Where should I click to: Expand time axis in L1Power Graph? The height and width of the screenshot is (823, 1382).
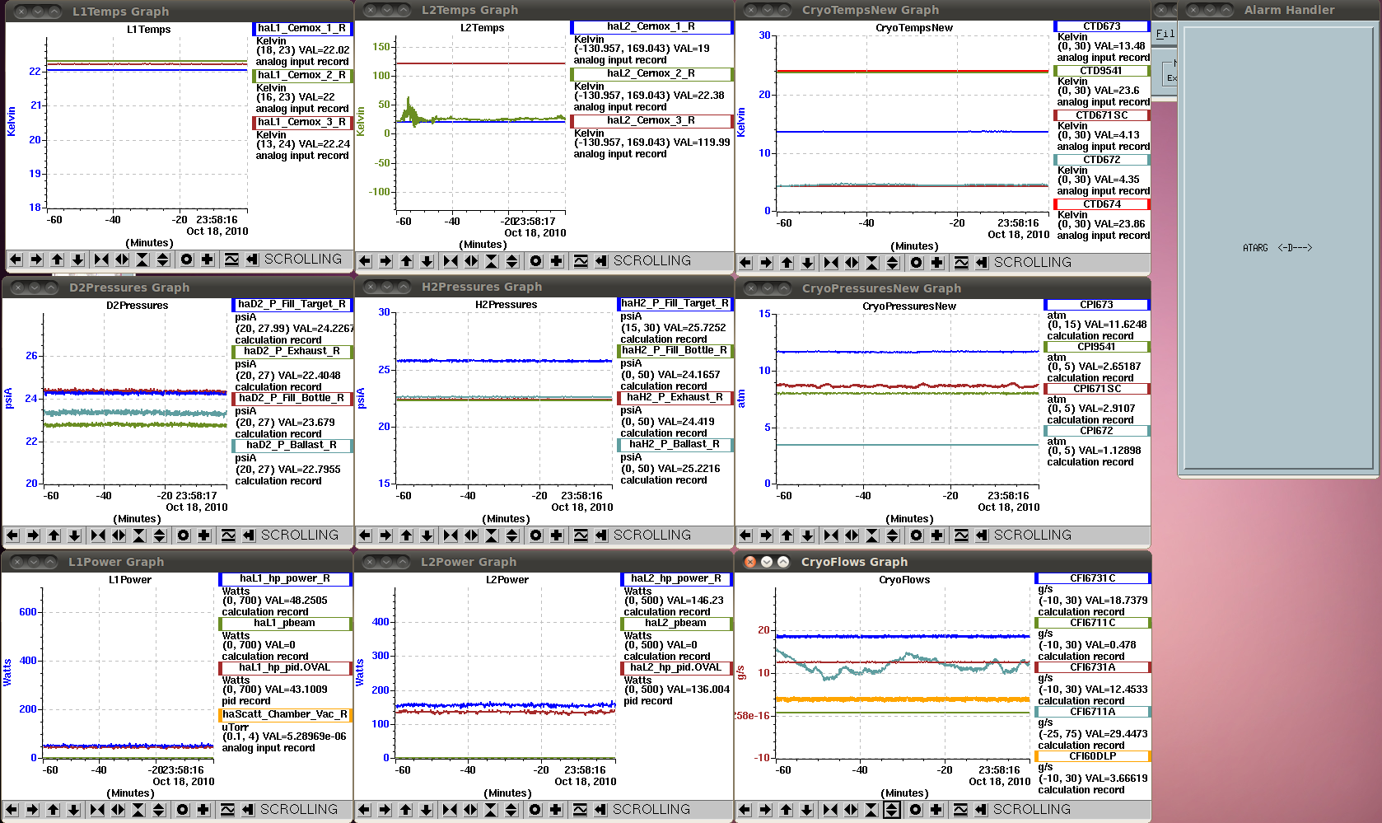118,810
